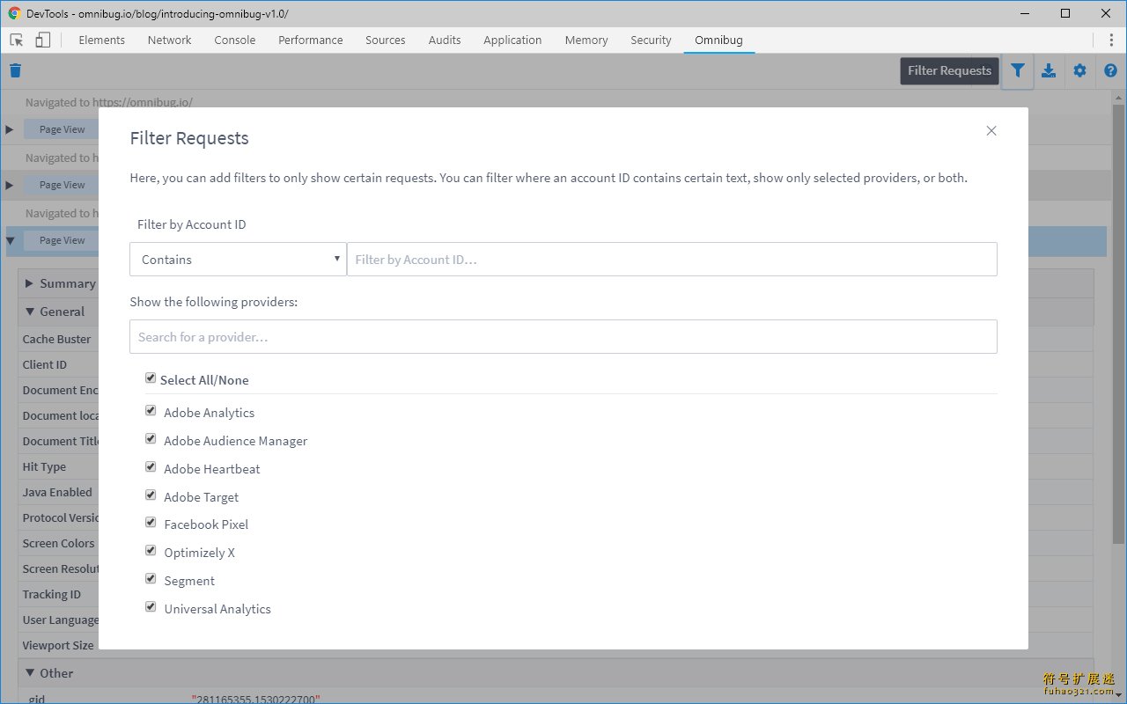Toggle the device toolbar icon
The image size is (1127, 704).
(42, 40)
